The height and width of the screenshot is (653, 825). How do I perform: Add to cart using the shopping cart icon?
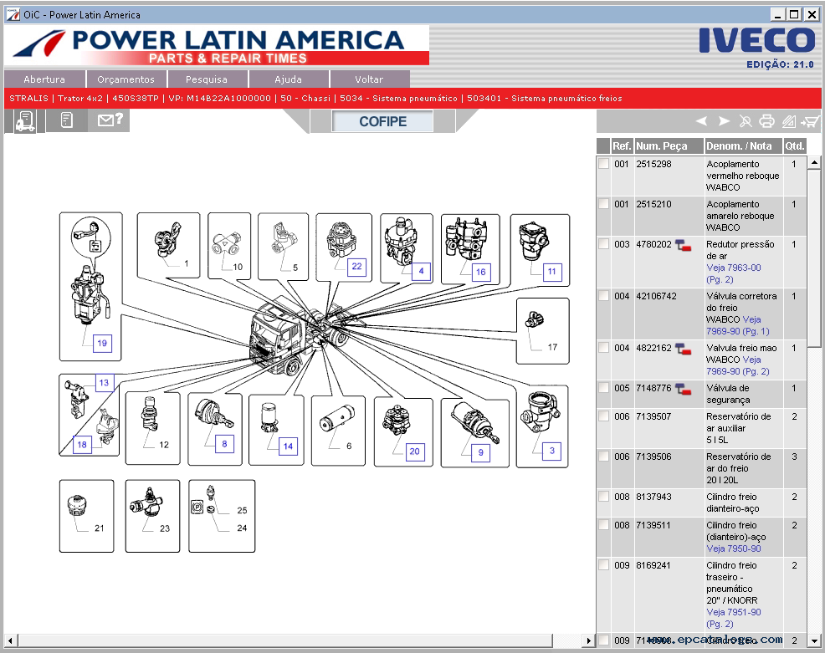point(810,121)
